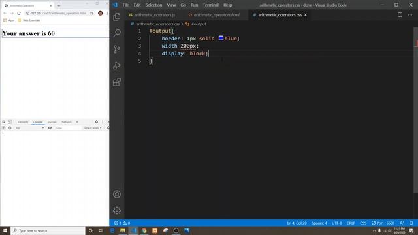Switch to the Sources tab in DevTools
The height and width of the screenshot is (235, 418).
pyautogui.click(x=52, y=122)
